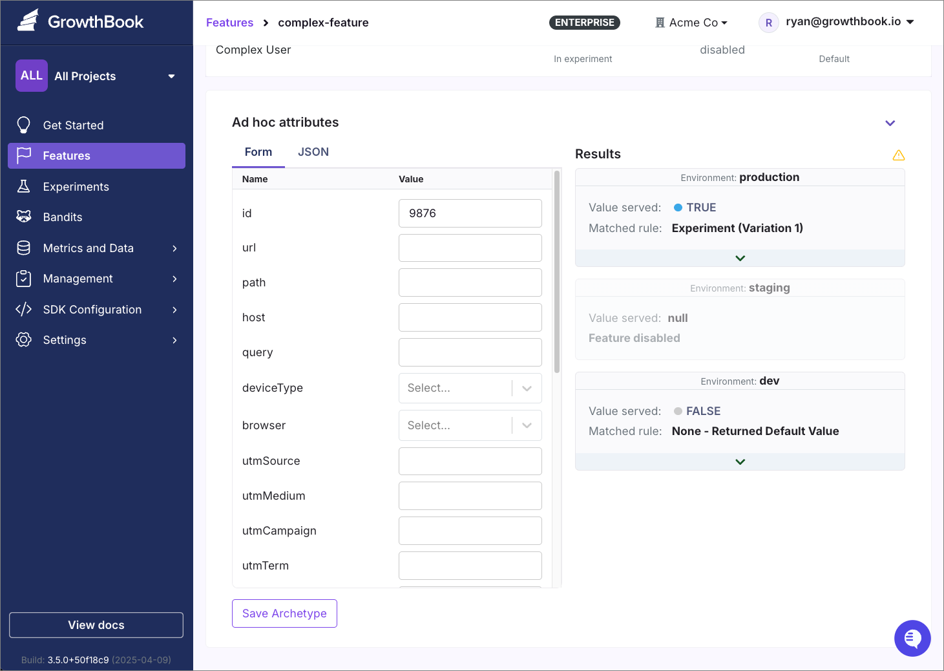Click the Acme Co building icon
Image resolution: width=944 pixels, height=671 pixels.
tap(660, 23)
